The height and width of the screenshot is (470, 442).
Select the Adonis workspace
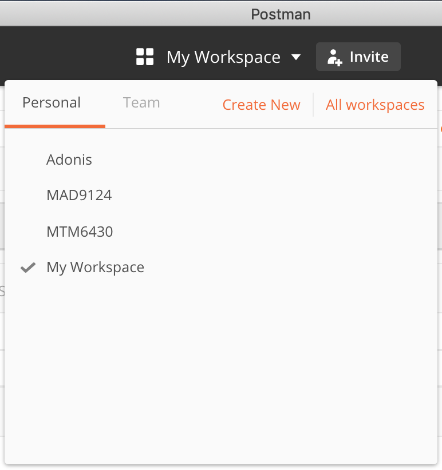tap(69, 160)
